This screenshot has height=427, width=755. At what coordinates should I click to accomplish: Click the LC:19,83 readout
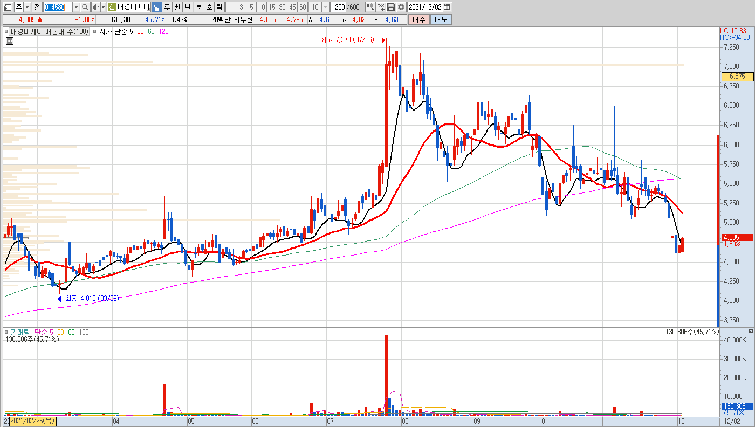click(733, 31)
